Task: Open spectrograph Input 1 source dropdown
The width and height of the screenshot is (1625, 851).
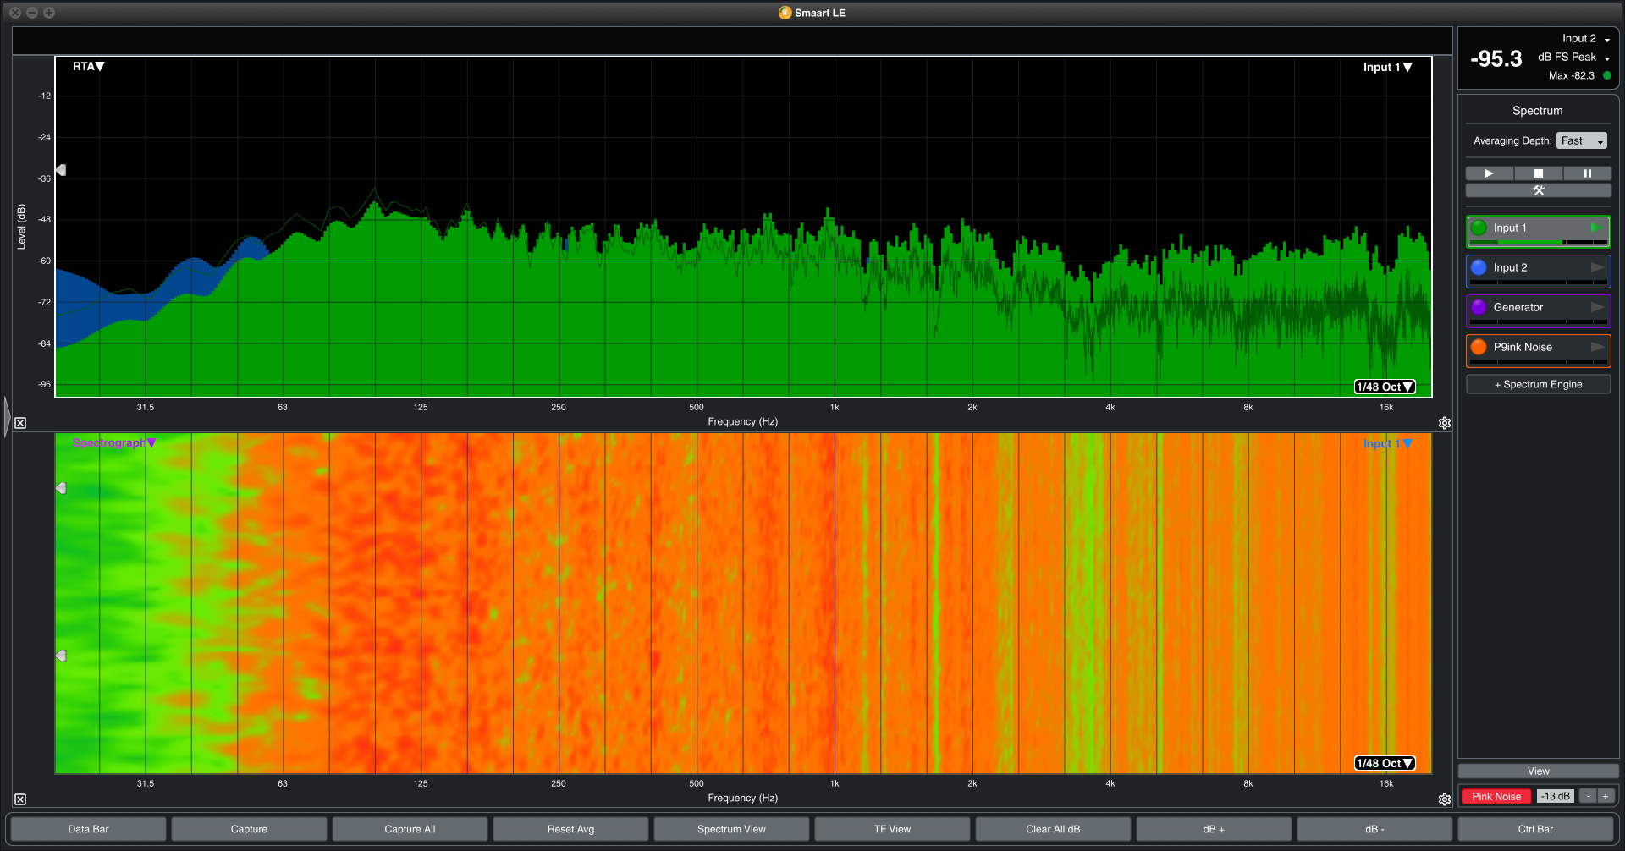Action: point(1387,443)
